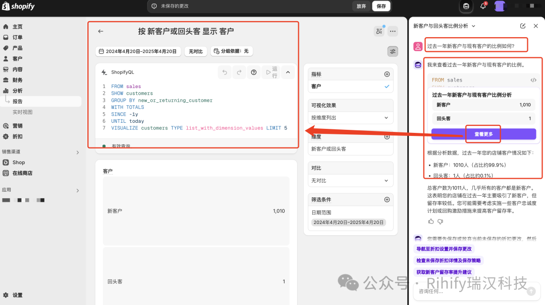Viewport: 545px width, 305px height.
Task: Add a filter with 筛选条件 plus icon
Action: tap(387, 200)
